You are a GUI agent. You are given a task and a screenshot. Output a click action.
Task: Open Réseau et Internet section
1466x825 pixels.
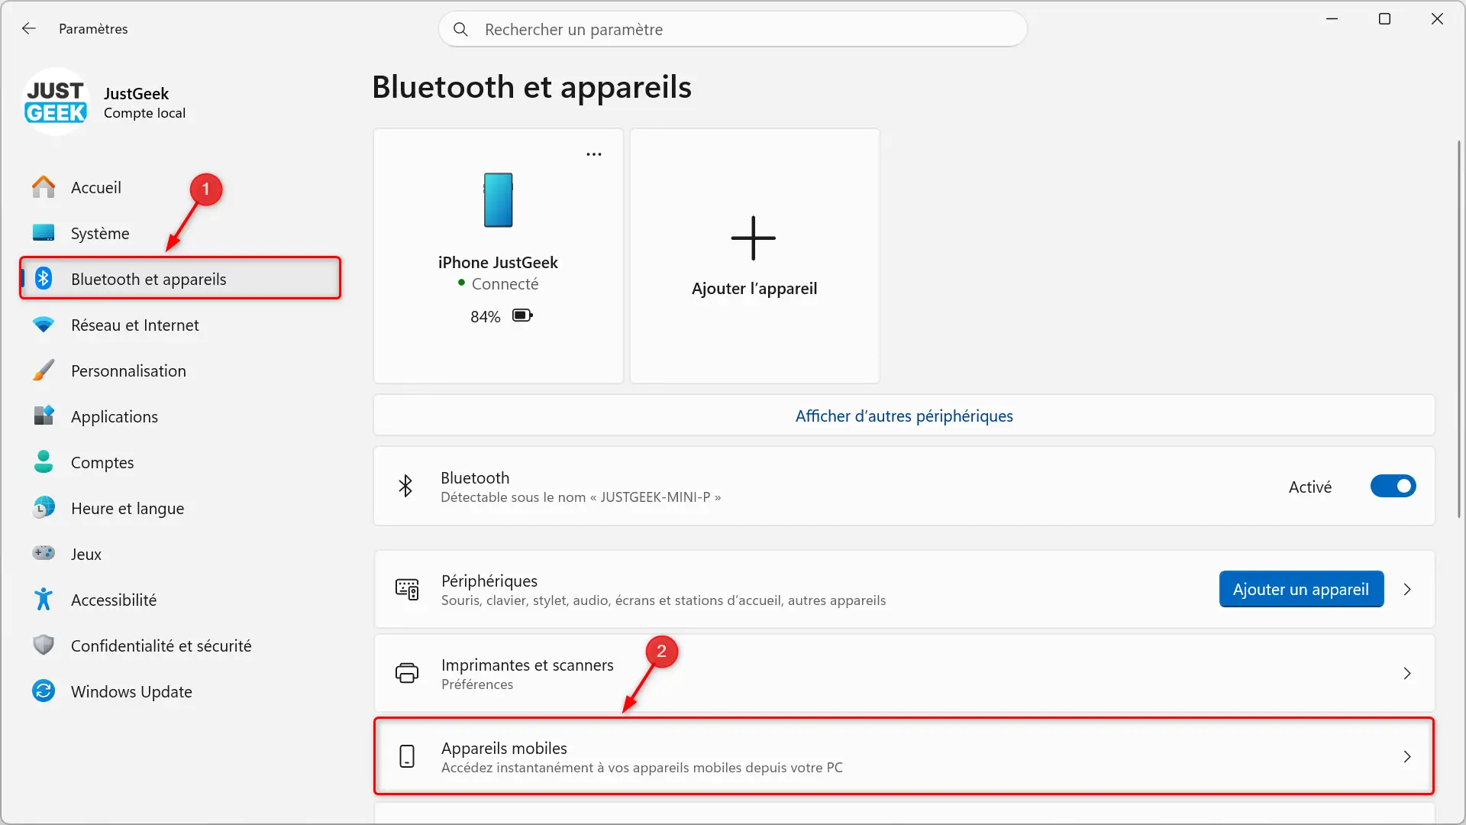click(x=180, y=325)
